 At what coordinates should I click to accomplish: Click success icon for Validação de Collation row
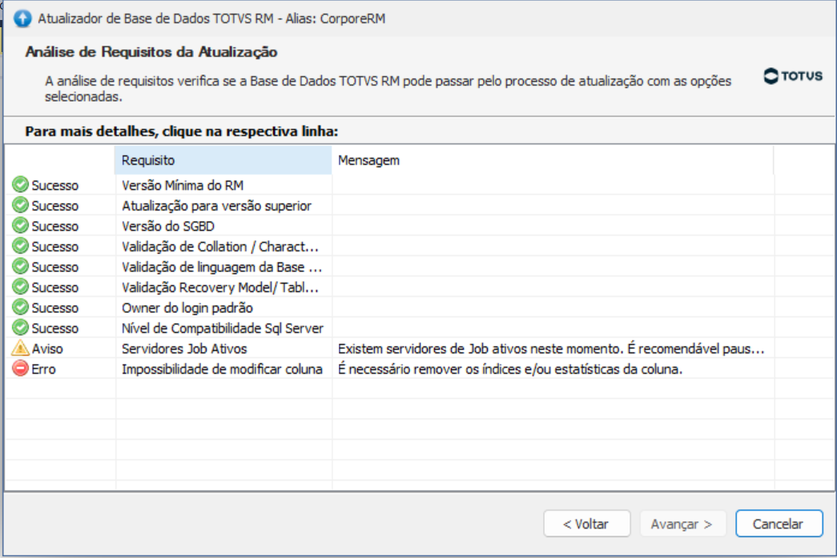point(20,246)
